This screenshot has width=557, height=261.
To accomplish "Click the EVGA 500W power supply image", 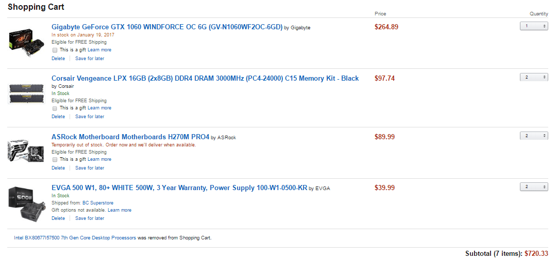I will click(x=24, y=202).
